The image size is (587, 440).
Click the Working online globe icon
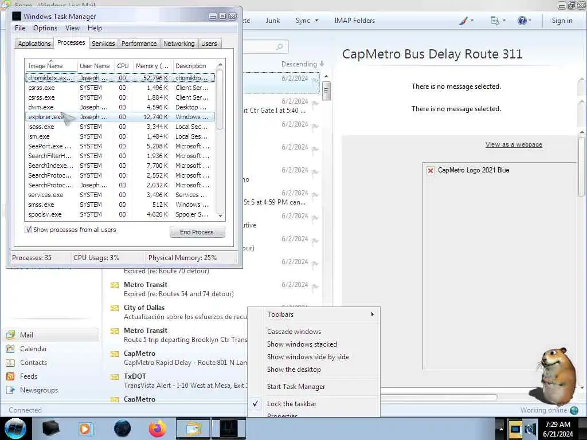tap(574, 410)
